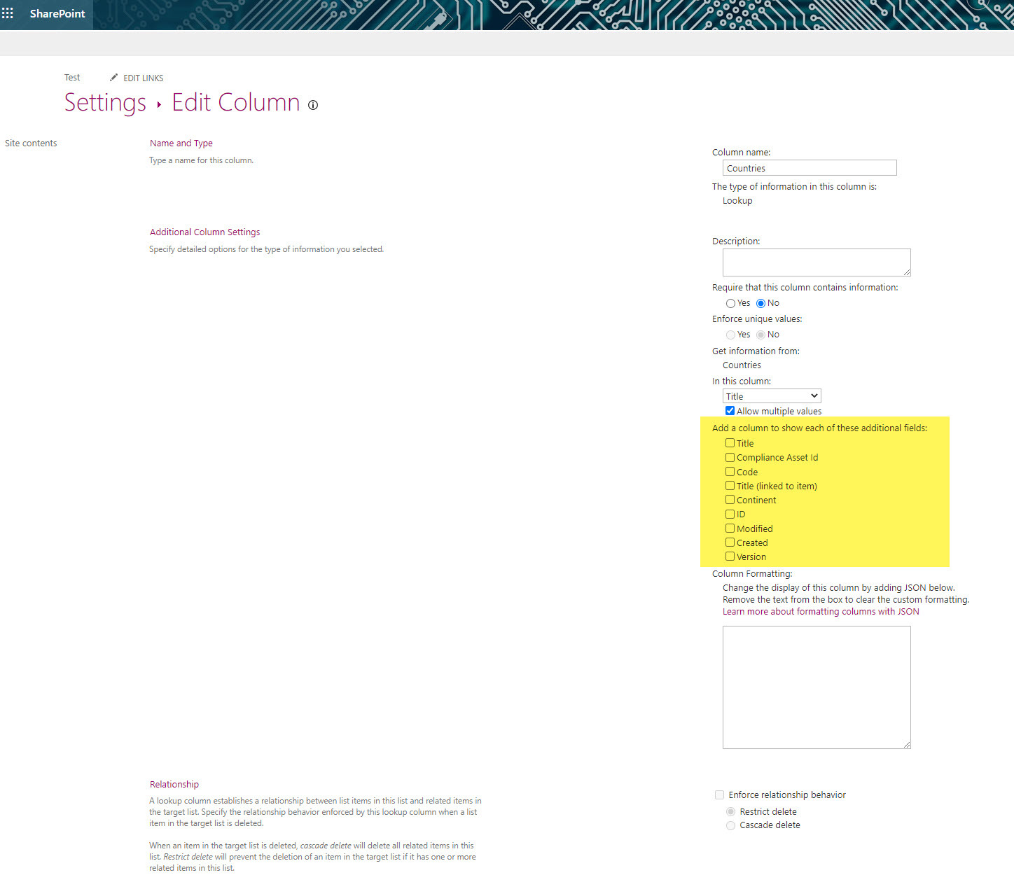The width and height of the screenshot is (1014, 882).
Task: Click inside the Column name text box
Action: [809, 168]
